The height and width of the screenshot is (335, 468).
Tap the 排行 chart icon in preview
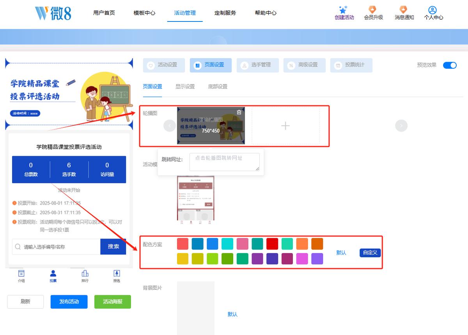point(85,273)
